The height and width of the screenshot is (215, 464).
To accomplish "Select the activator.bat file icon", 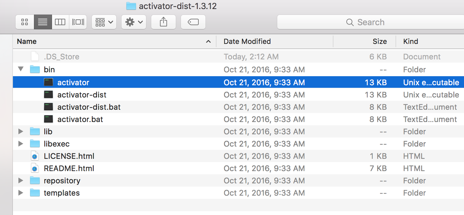I will 48,119.
